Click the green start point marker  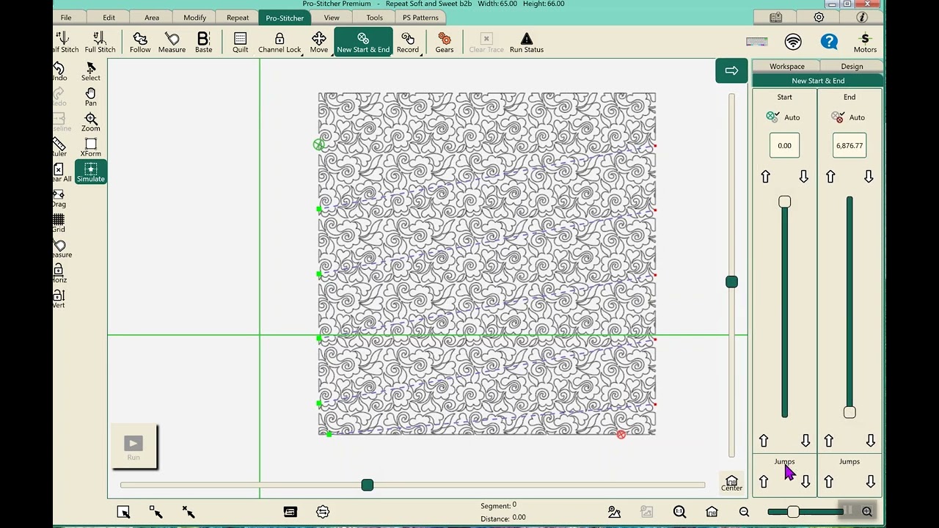coord(318,144)
